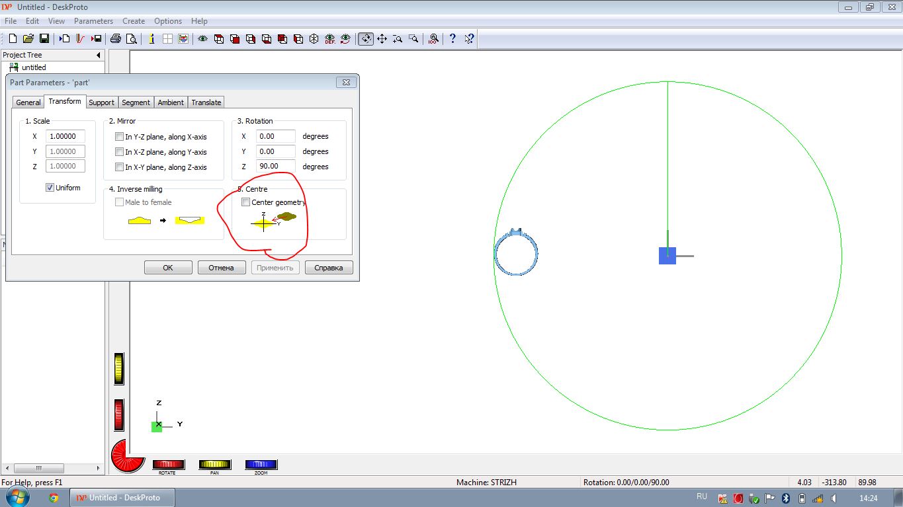The image size is (903, 507).
Task: Switch to the Segment tab
Action: pos(136,102)
